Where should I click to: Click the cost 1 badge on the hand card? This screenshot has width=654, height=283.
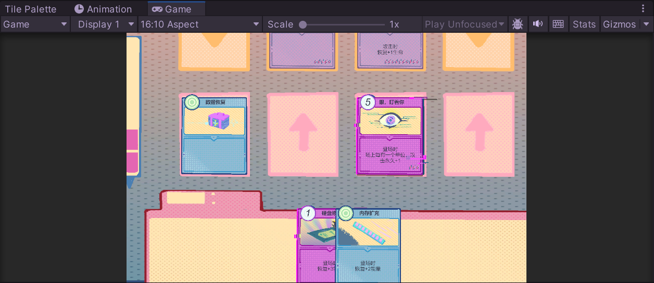(308, 213)
